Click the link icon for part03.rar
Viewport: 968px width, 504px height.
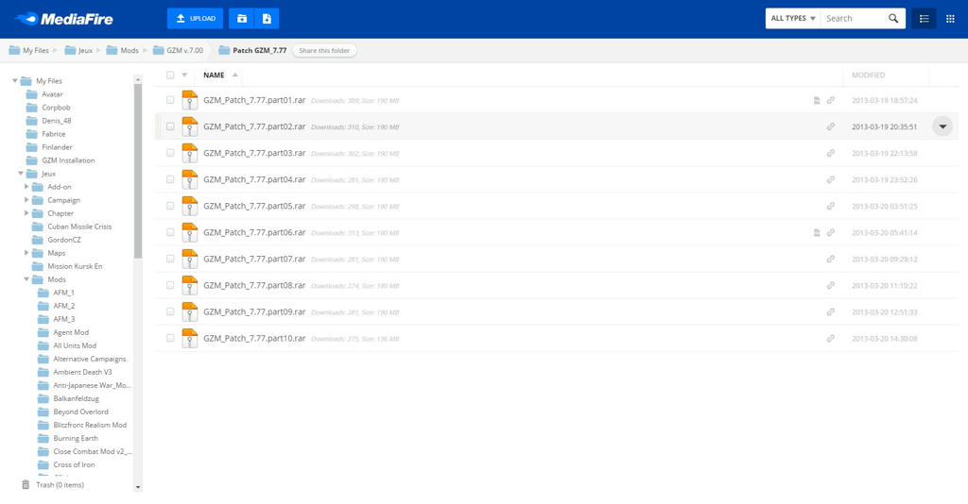pos(831,154)
